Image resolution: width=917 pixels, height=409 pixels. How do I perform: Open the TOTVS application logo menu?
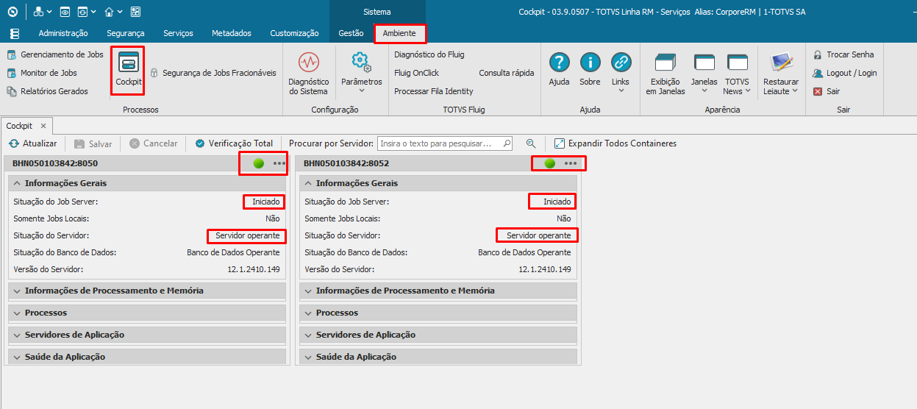click(x=13, y=12)
